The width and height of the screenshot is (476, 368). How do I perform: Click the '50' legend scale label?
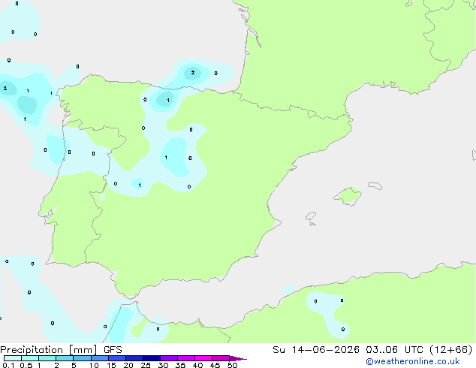[232, 365]
